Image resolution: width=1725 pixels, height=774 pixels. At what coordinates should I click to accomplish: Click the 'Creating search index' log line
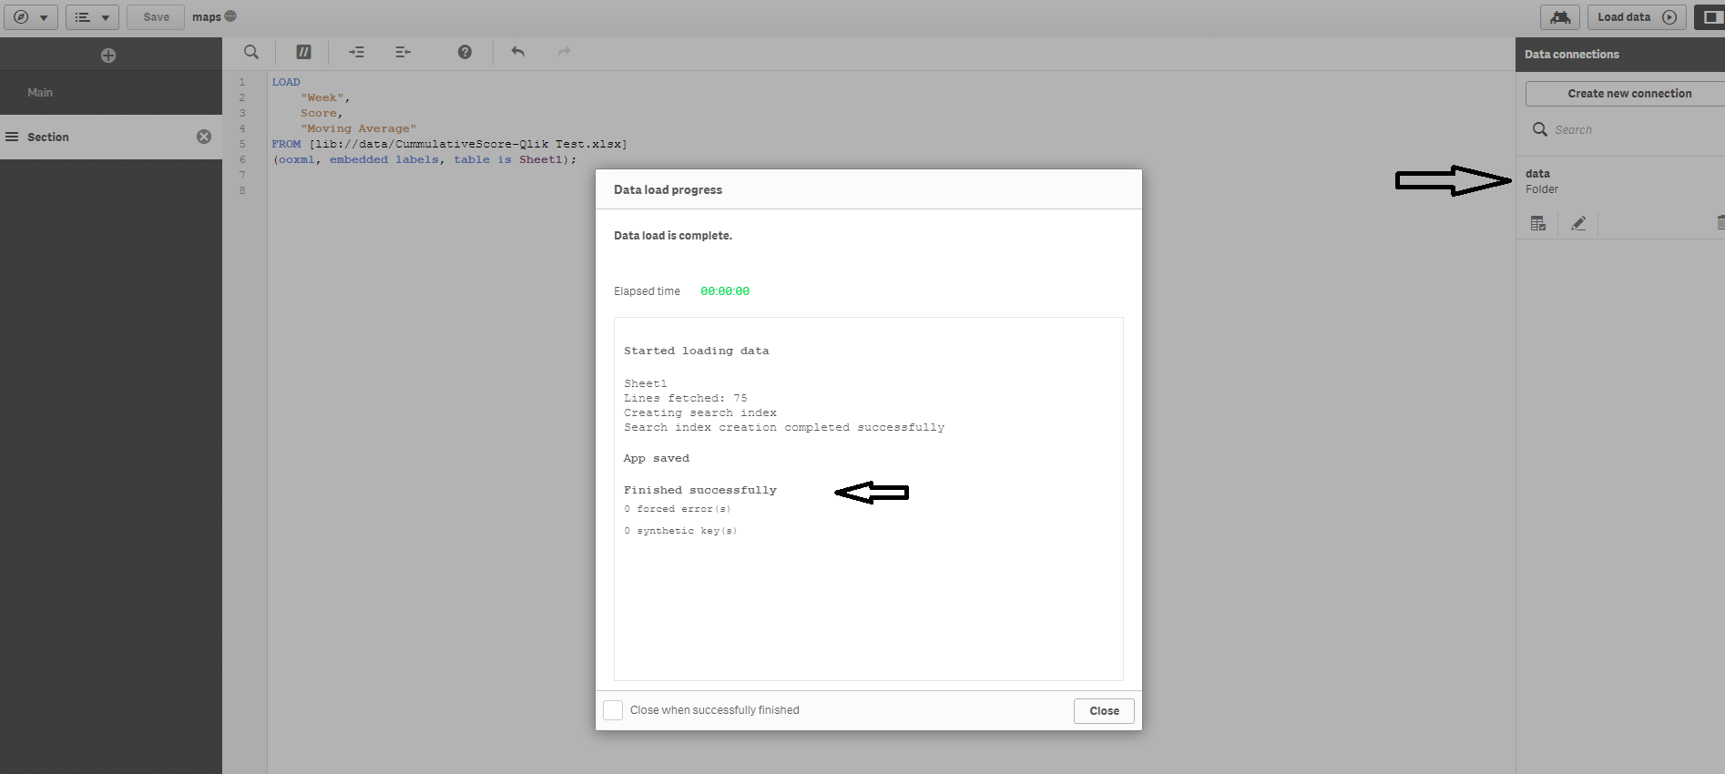point(699,412)
